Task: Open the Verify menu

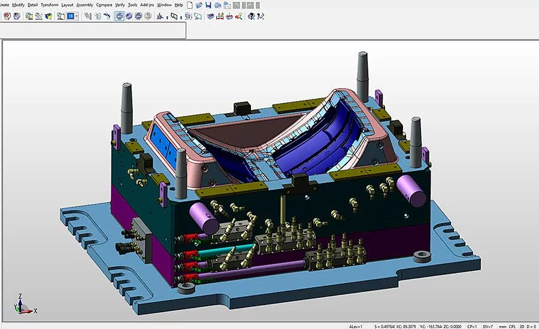Action: (x=120, y=5)
